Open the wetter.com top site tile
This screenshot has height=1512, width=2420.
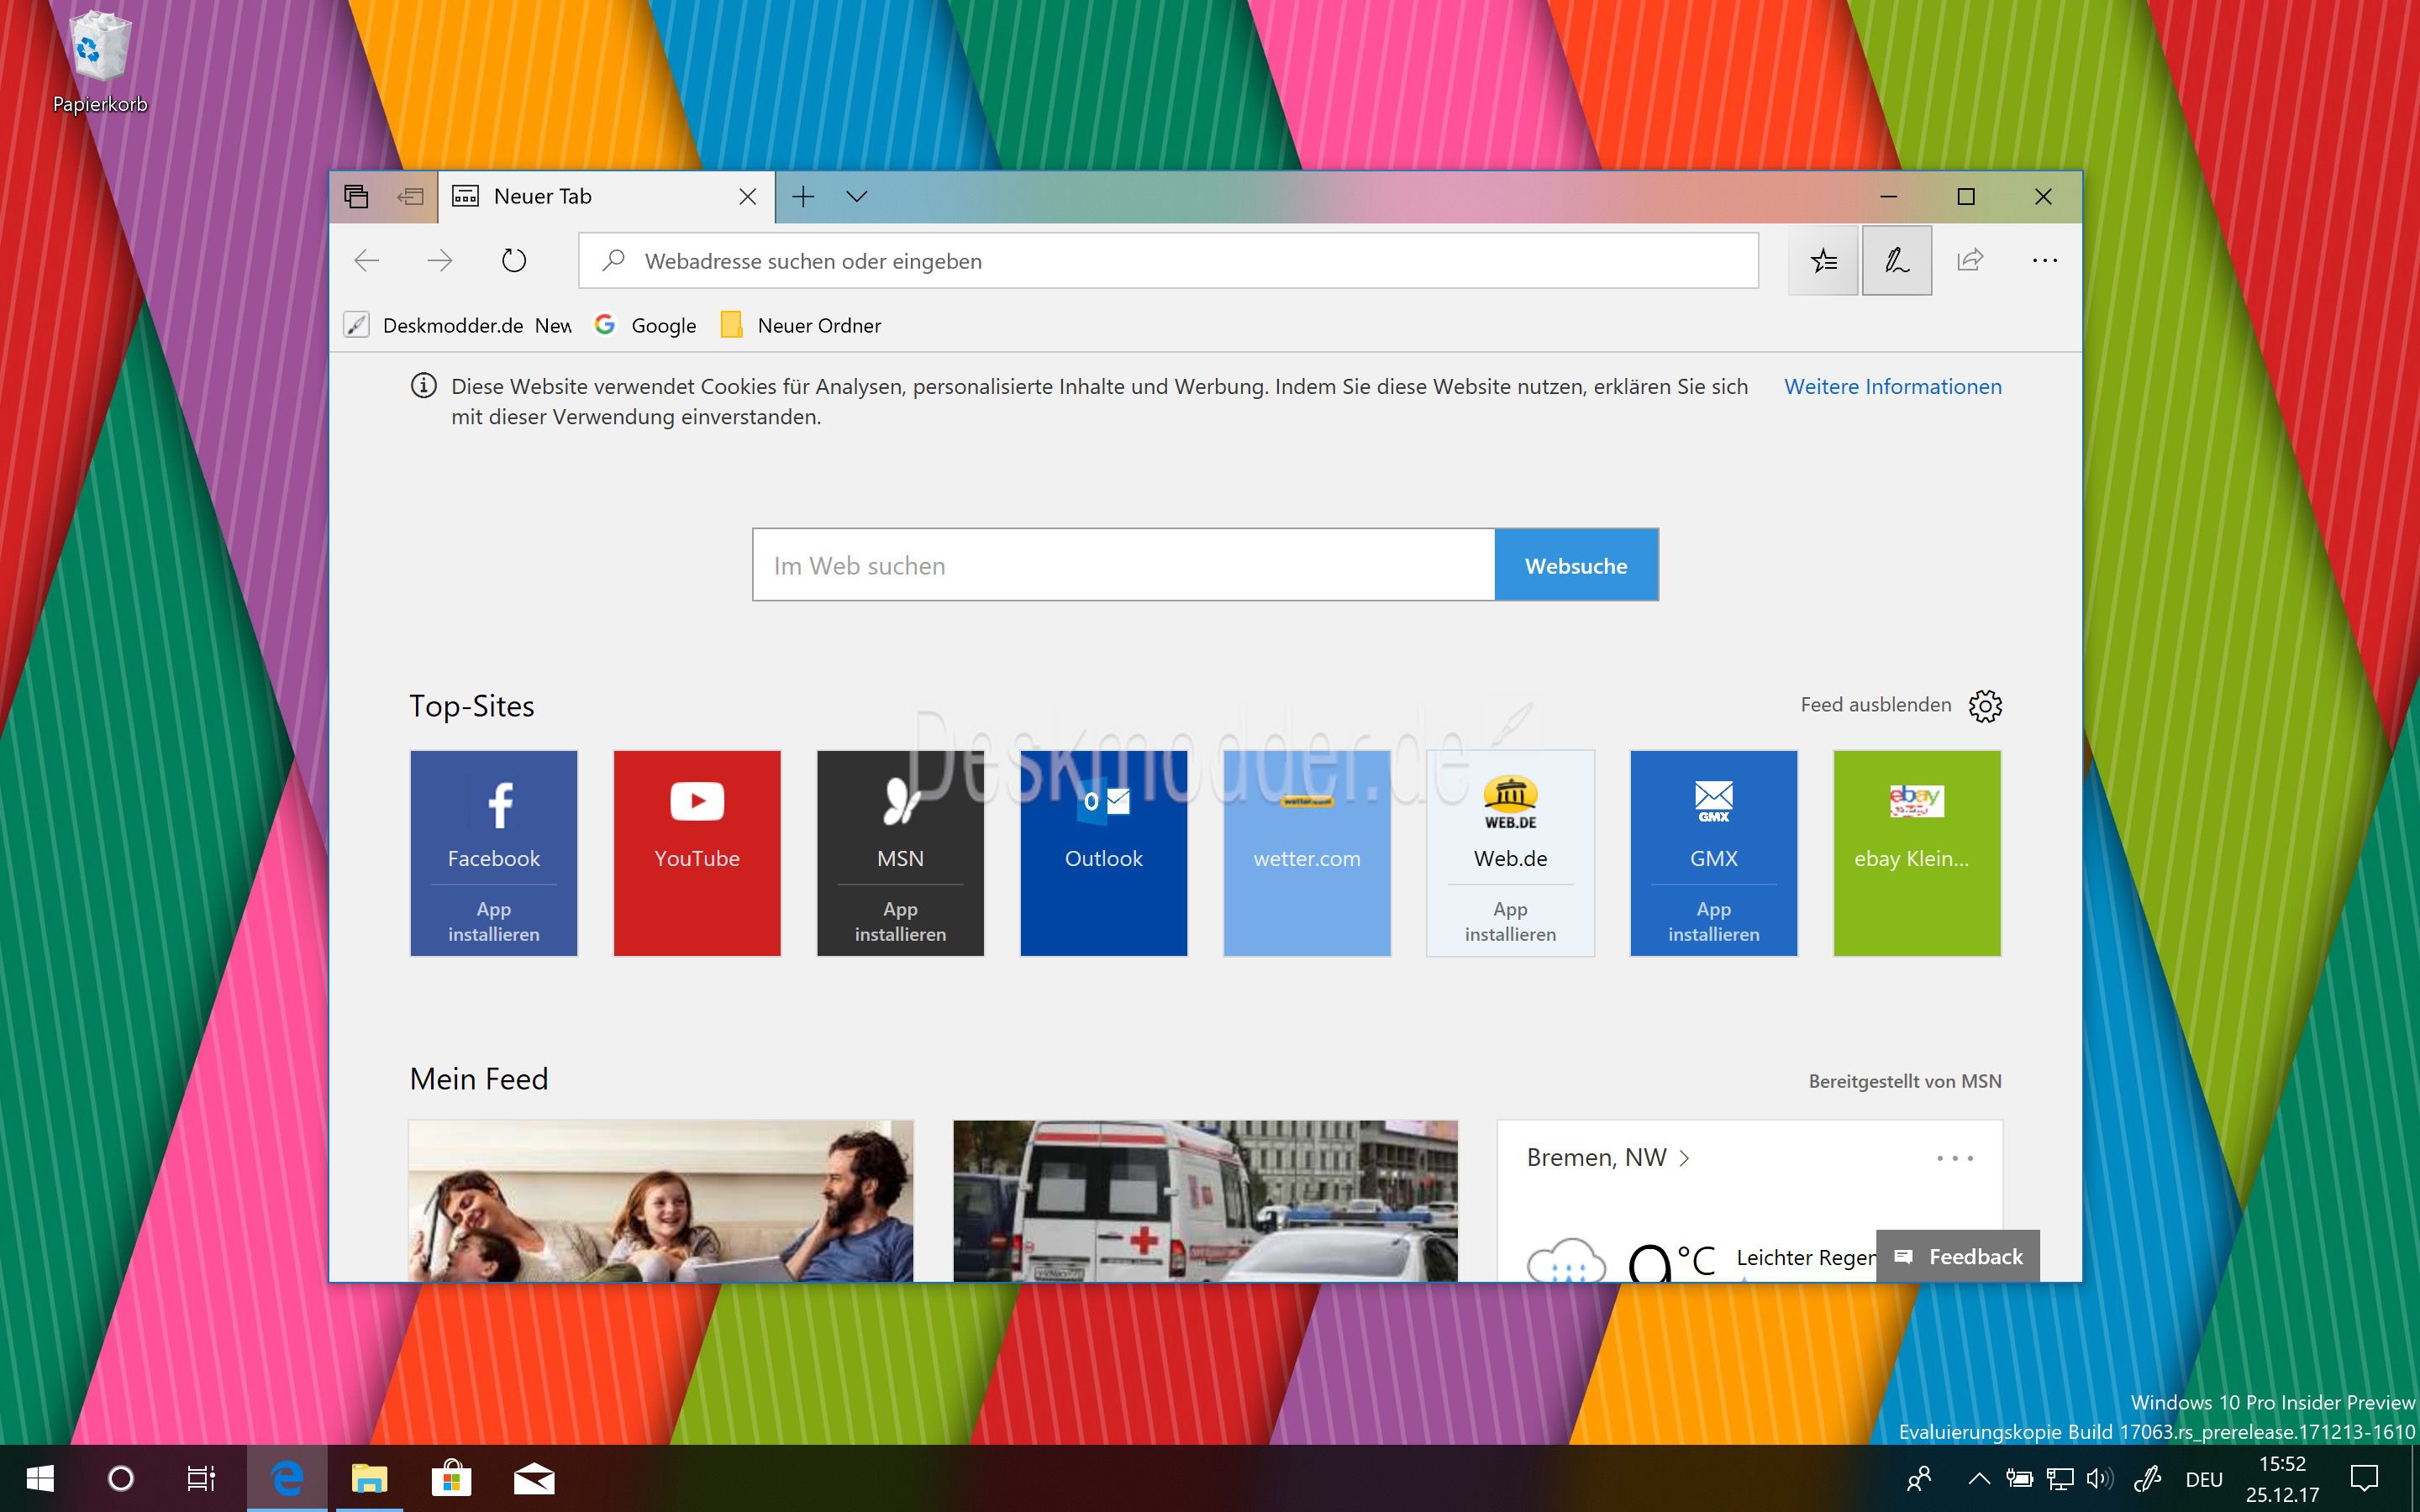pos(1307,853)
